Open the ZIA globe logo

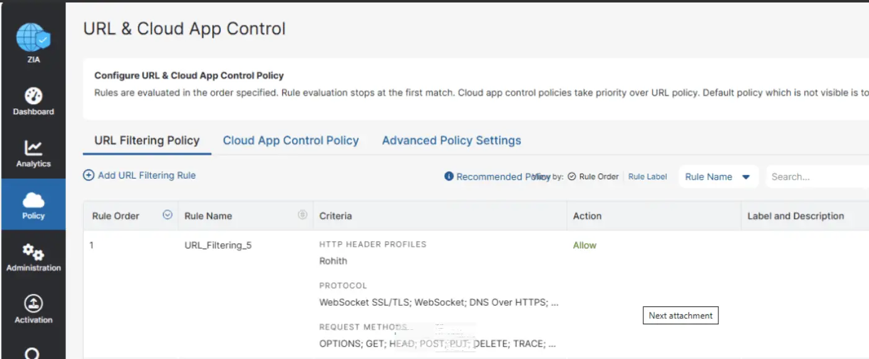pos(33,37)
